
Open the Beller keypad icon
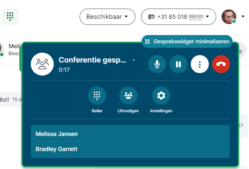[97, 96]
